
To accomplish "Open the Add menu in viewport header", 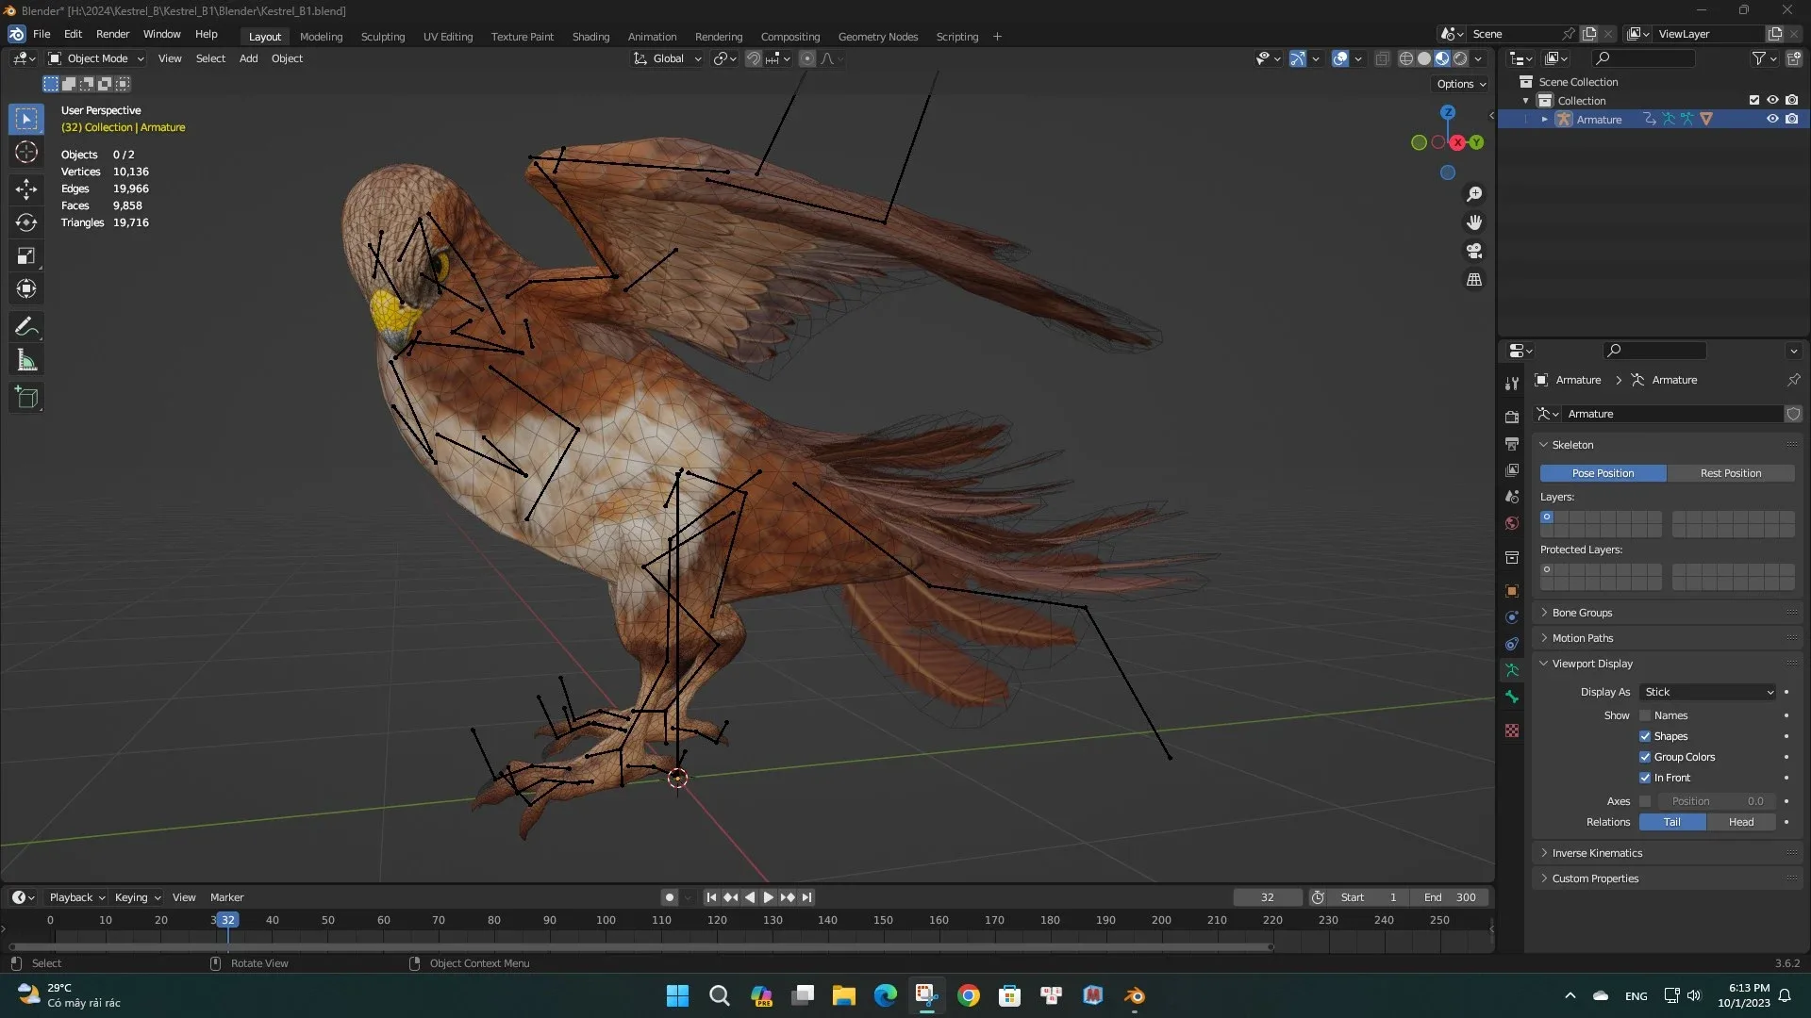I will (248, 58).
